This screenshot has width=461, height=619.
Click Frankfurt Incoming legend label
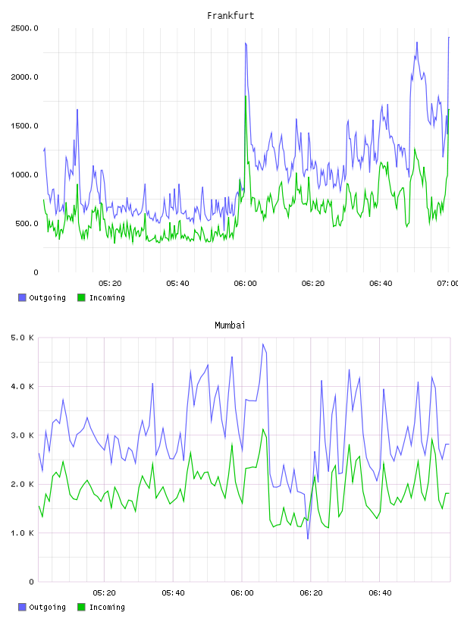(x=107, y=298)
